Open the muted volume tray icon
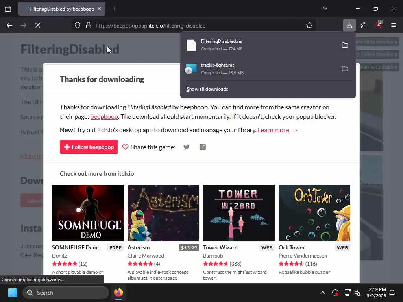Viewport: 403px width, 302px height. 358,293
